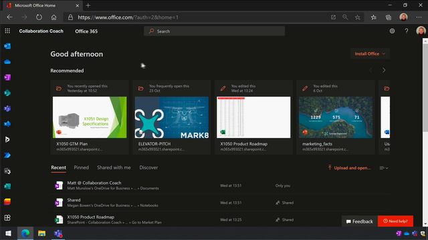Open the Windows Start menu
428x240 pixels.
[x=8, y=233]
